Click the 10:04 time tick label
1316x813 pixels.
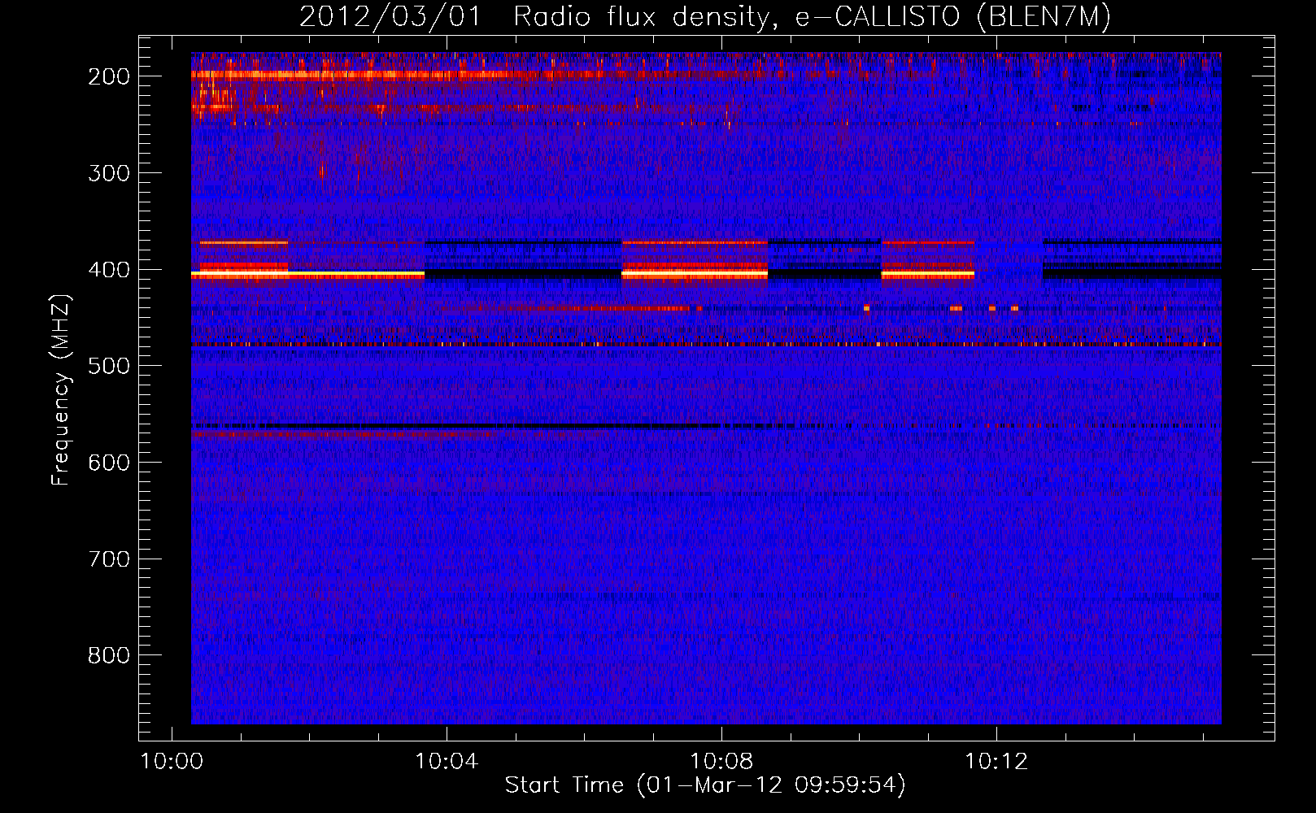pyautogui.click(x=447, y=762)
